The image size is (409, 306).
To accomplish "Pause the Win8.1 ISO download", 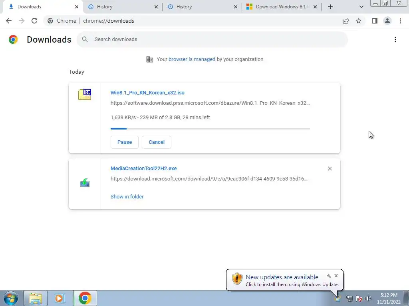I will [x=125, y=142].
